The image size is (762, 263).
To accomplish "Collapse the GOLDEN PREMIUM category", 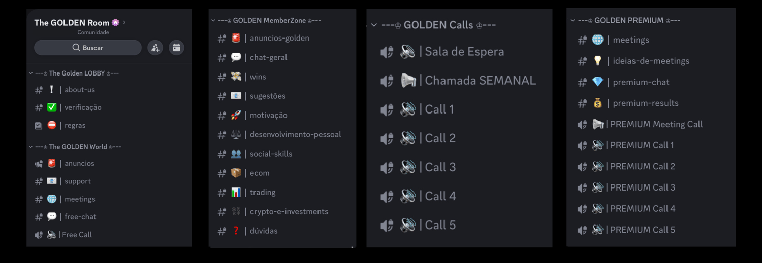I will click(573, 21).
